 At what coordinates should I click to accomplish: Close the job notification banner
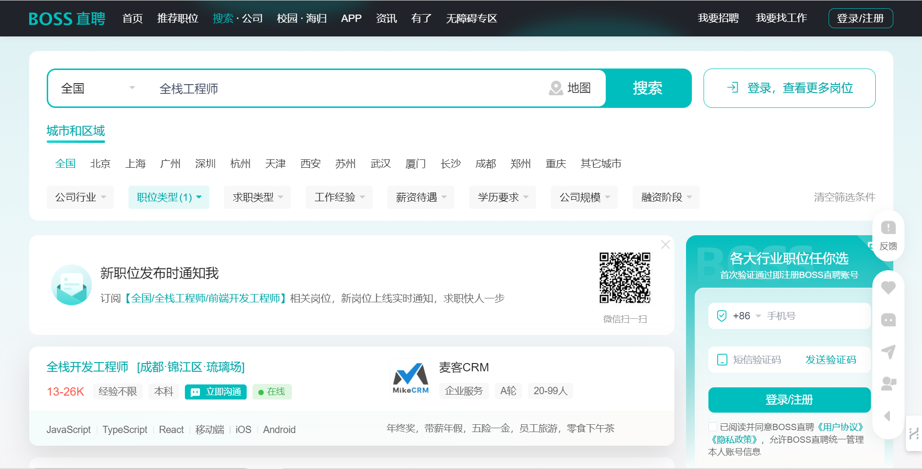point(666,244)
